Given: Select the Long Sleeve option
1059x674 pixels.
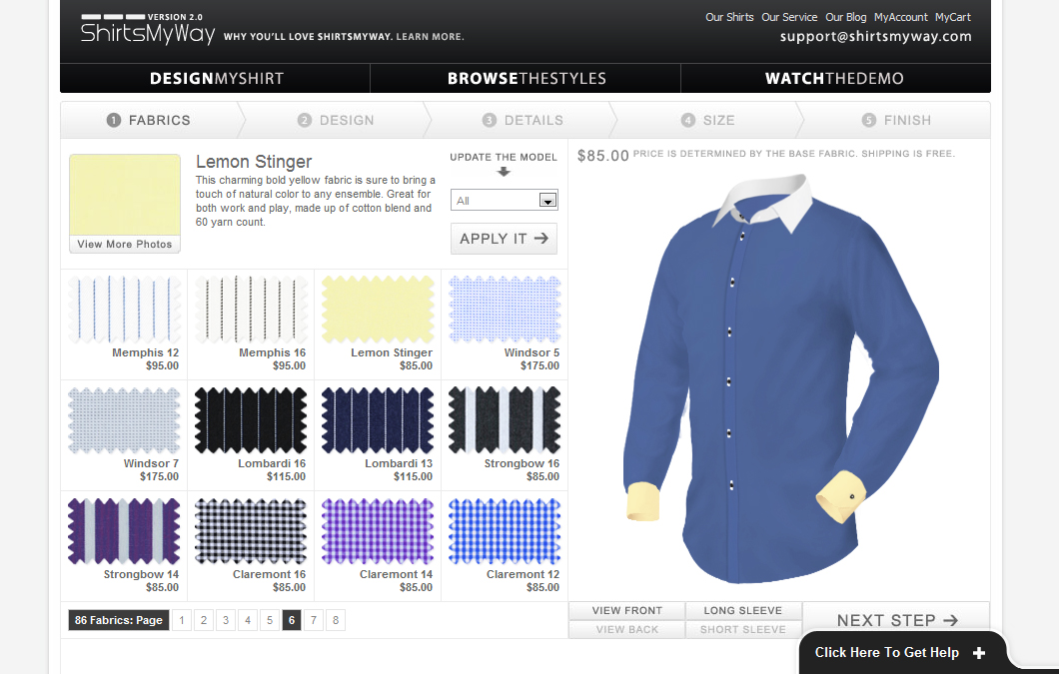Looking at the screenshot, I should coord(742,611).
